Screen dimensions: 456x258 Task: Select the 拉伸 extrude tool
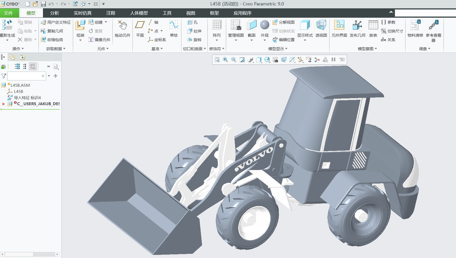tap(194, 31)
